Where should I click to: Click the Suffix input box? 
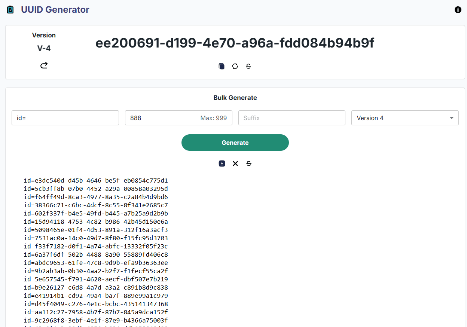(x=292, y=118)
